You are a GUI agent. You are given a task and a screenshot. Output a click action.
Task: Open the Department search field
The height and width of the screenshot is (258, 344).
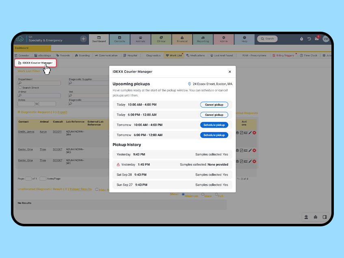tap(39, 83)
